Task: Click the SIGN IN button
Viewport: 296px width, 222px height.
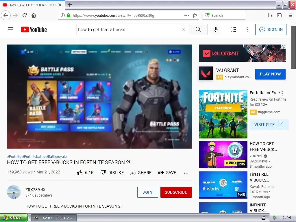Action: [271, 29]
